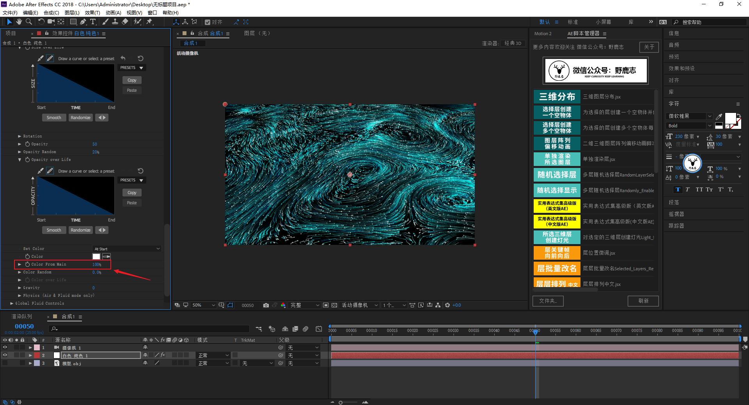Image resolution: width=749 pixels, height=405 pixels.
Task: Pick the Pen tool
Action: click(x=83, y=22)
